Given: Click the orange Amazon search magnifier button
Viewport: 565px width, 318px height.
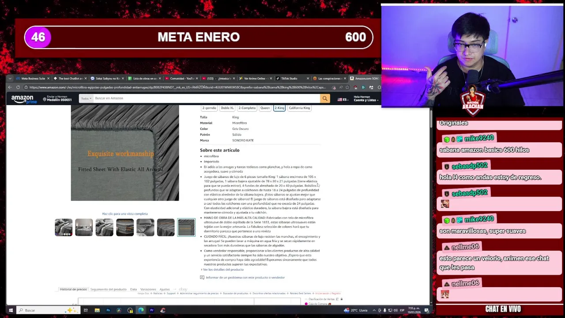Looking at the screenshot, I should tap(325, 98).
